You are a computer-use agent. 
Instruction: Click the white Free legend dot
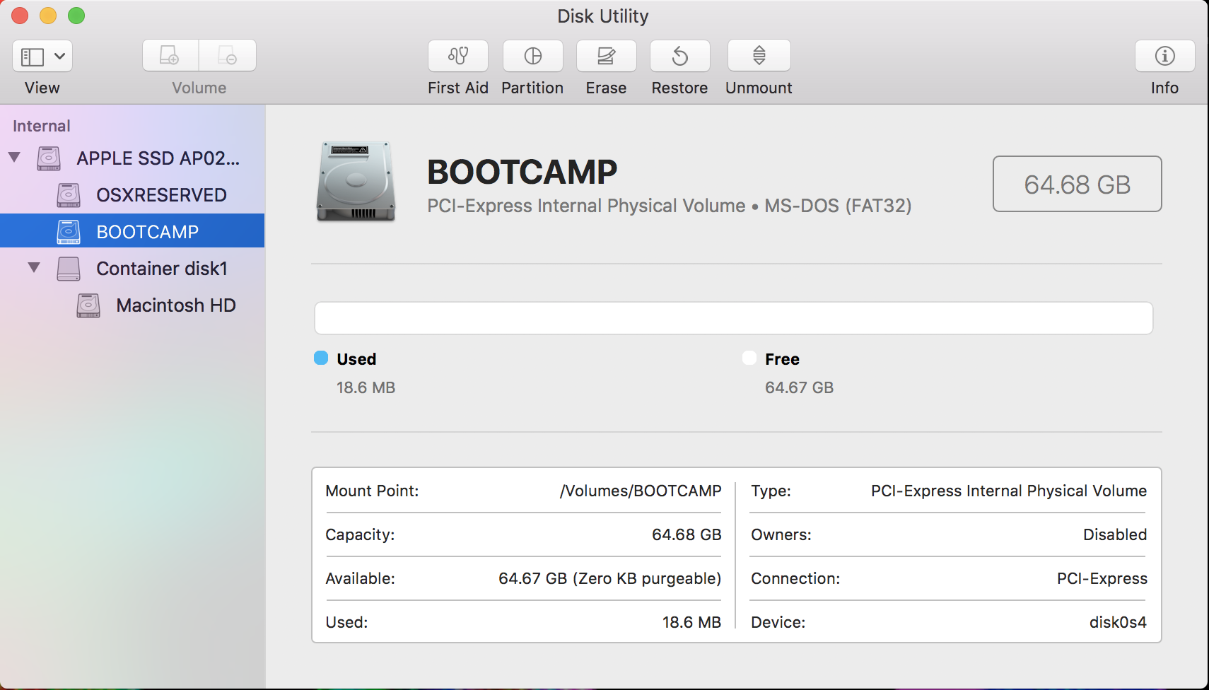tap(749, 358)
